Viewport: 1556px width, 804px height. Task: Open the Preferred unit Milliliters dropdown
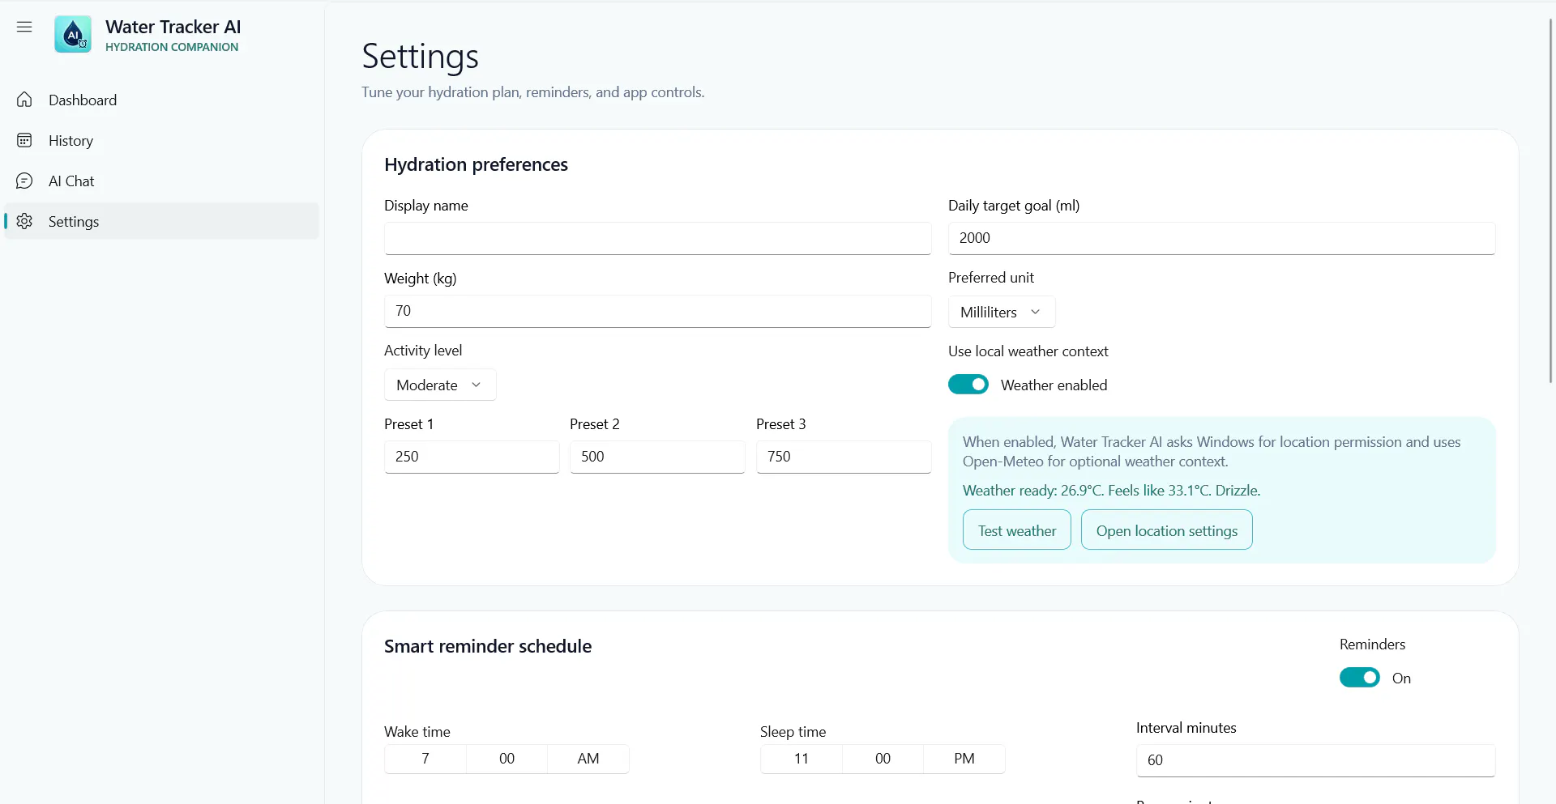tap(1002, 312)
